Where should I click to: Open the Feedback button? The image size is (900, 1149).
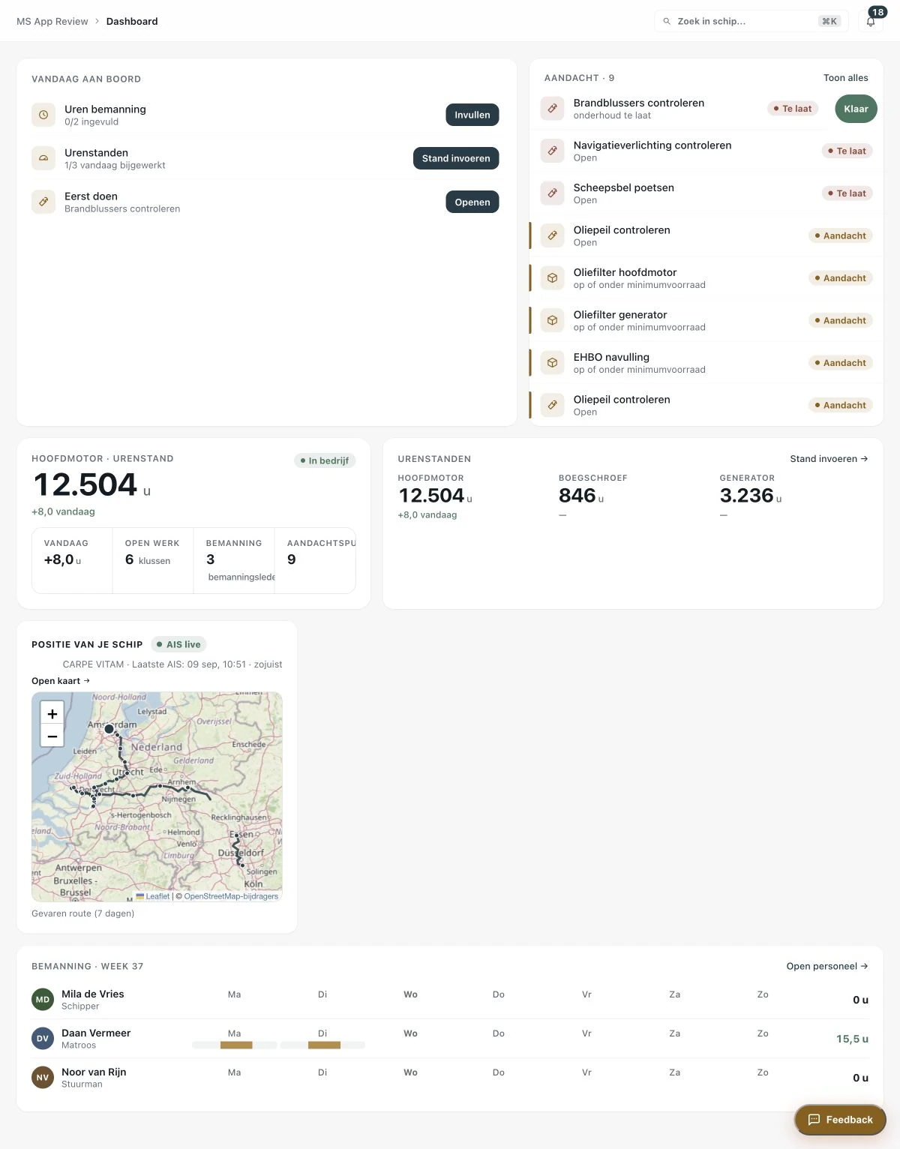[x=840, y=1120]
